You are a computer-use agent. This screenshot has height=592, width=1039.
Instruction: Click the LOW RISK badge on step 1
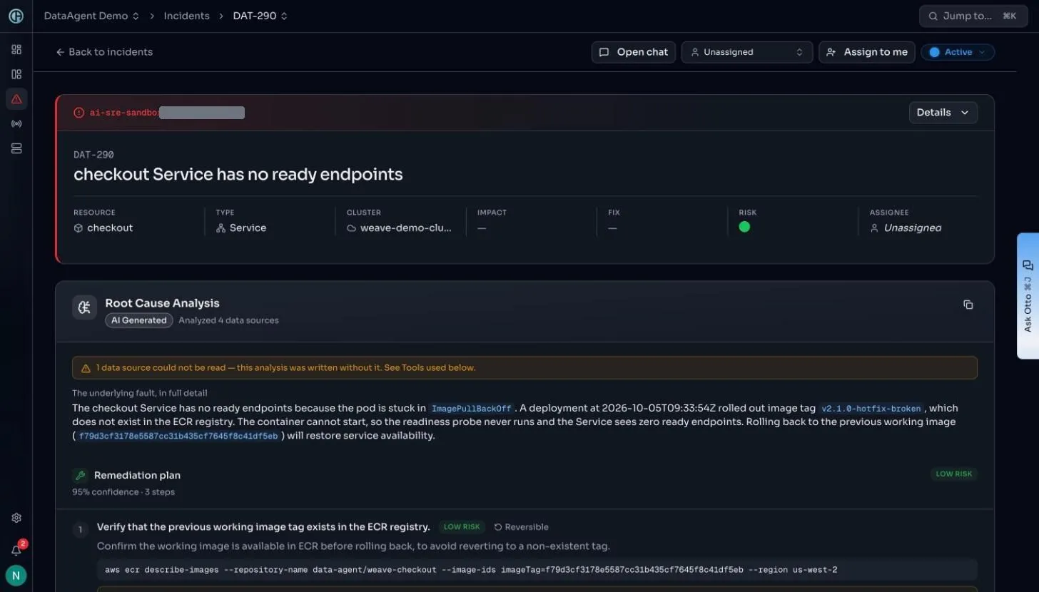462,527
